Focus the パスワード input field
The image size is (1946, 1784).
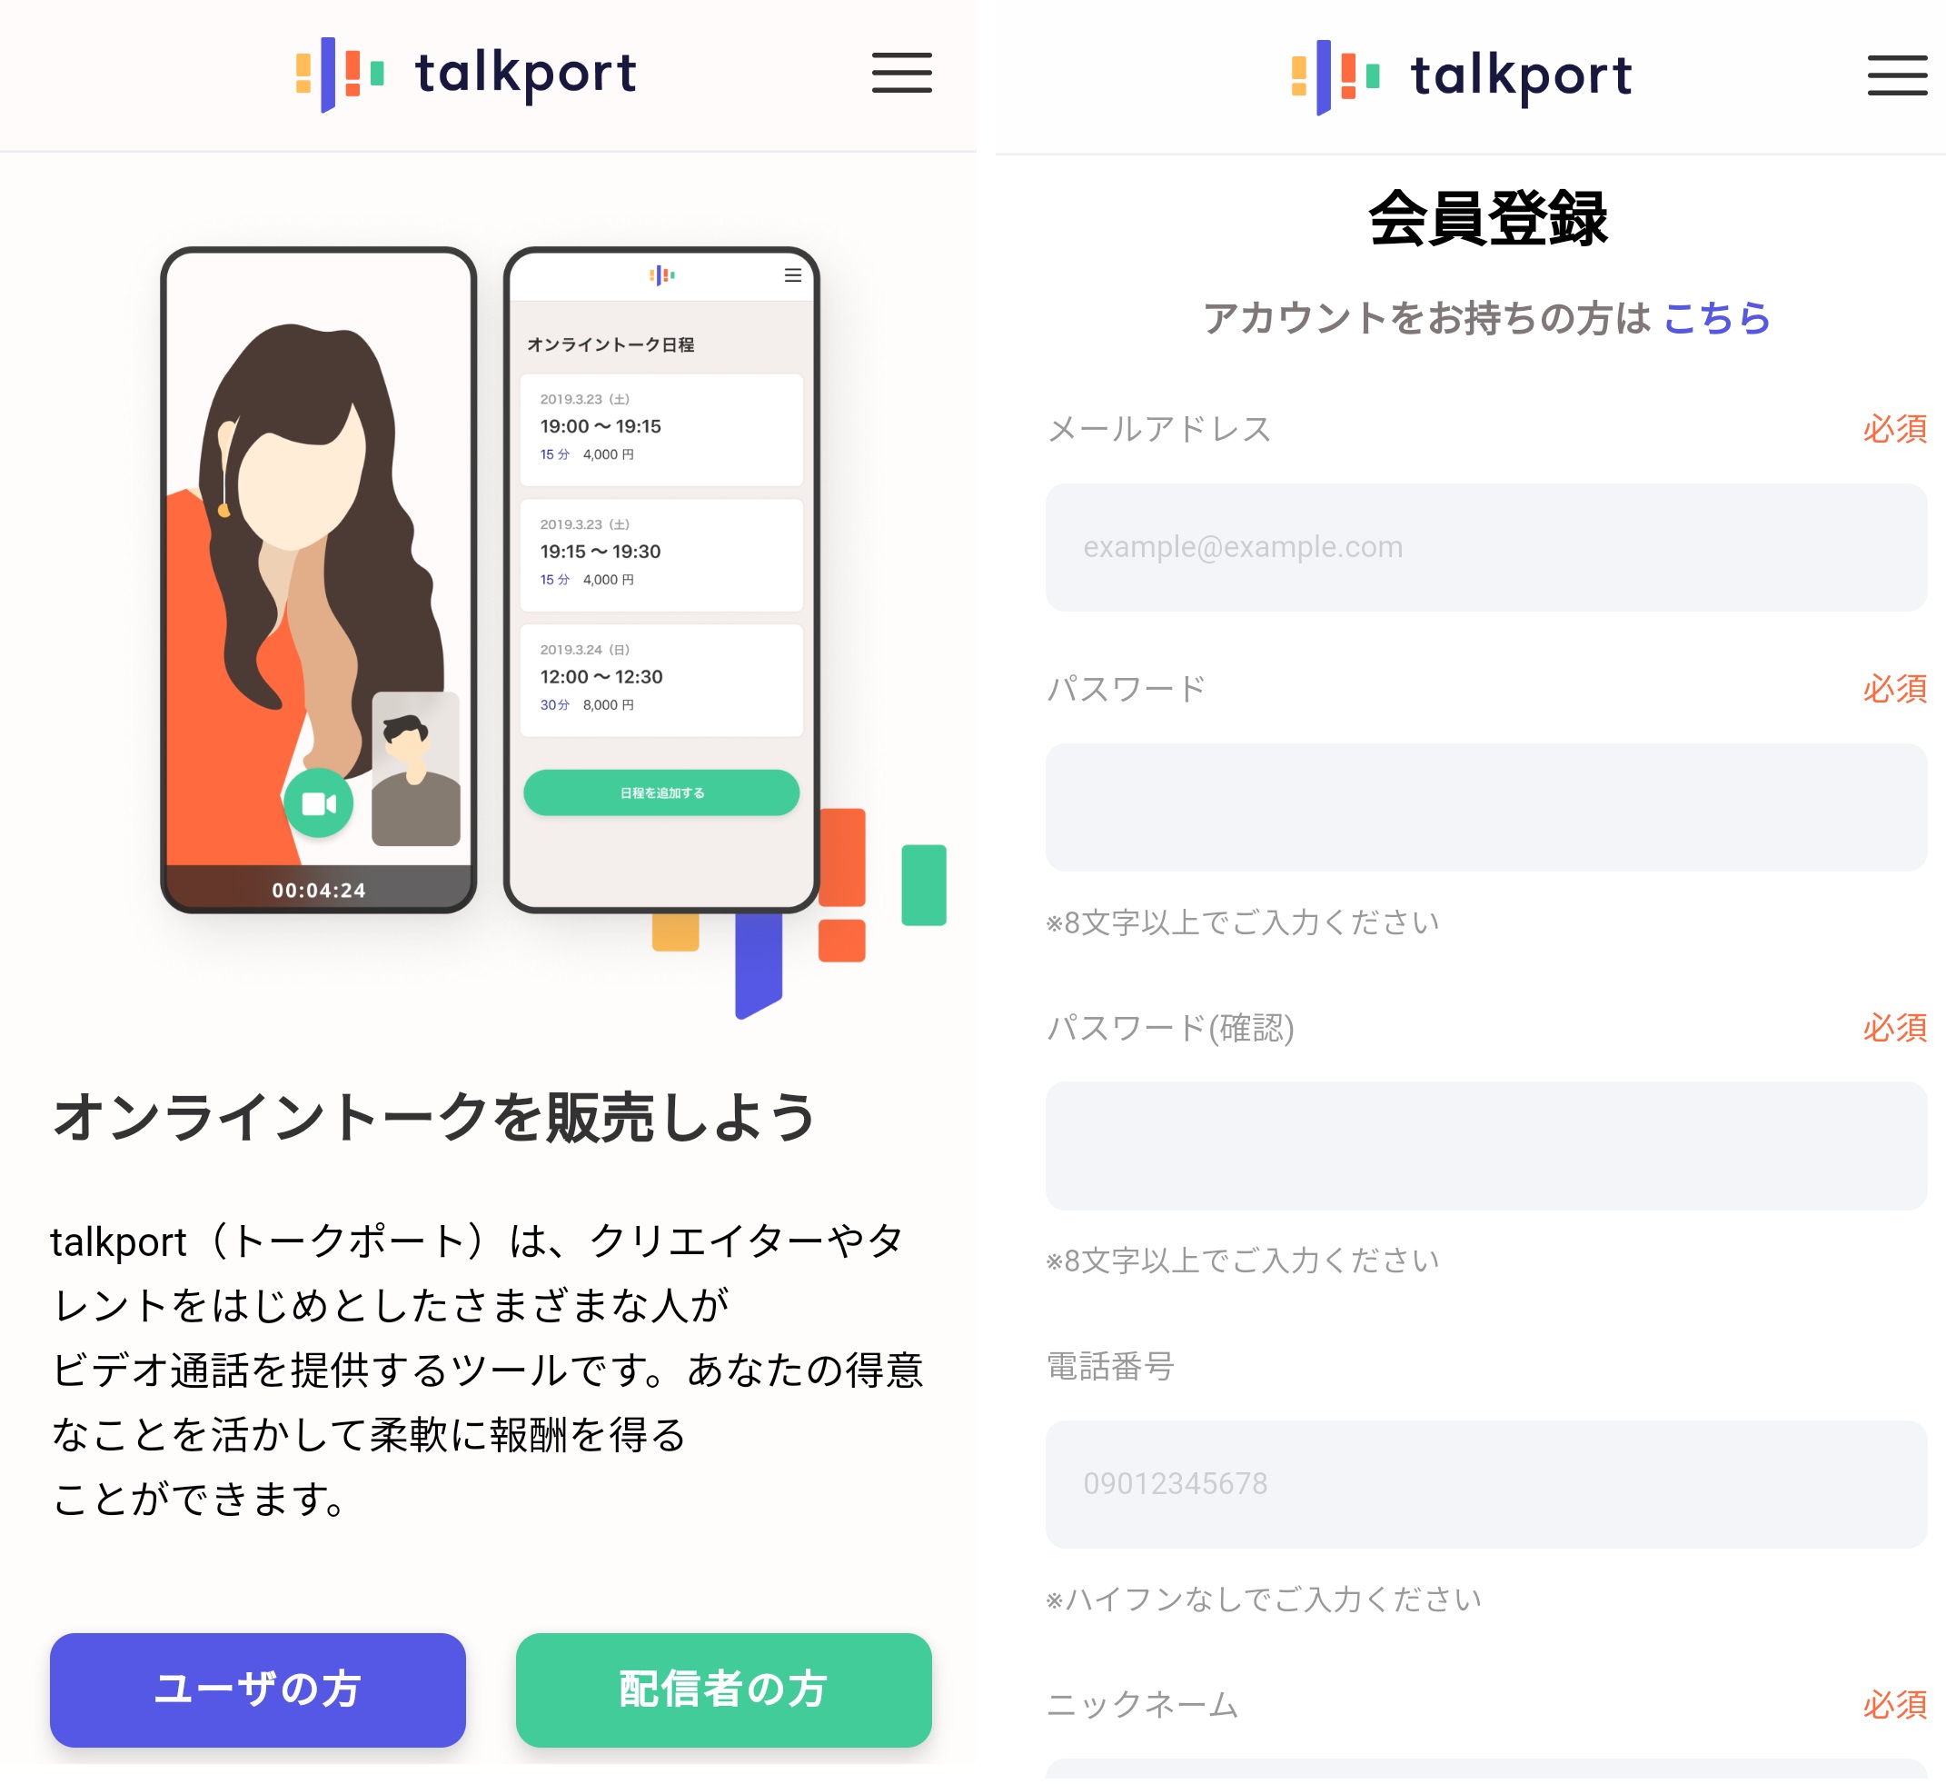(1486, 807)
